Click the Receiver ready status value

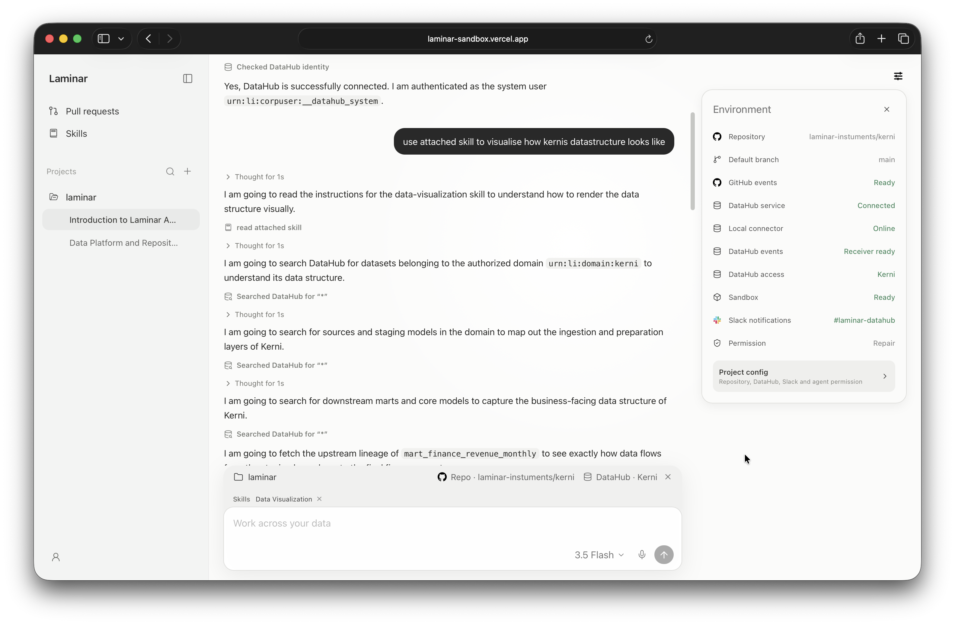(869, 252)
